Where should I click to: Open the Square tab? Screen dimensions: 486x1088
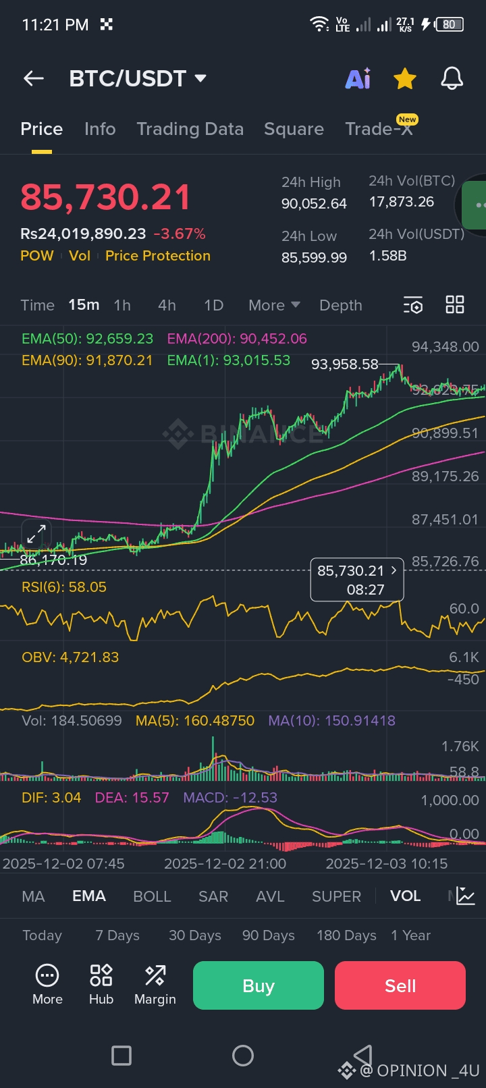click(x=294, y=129)
